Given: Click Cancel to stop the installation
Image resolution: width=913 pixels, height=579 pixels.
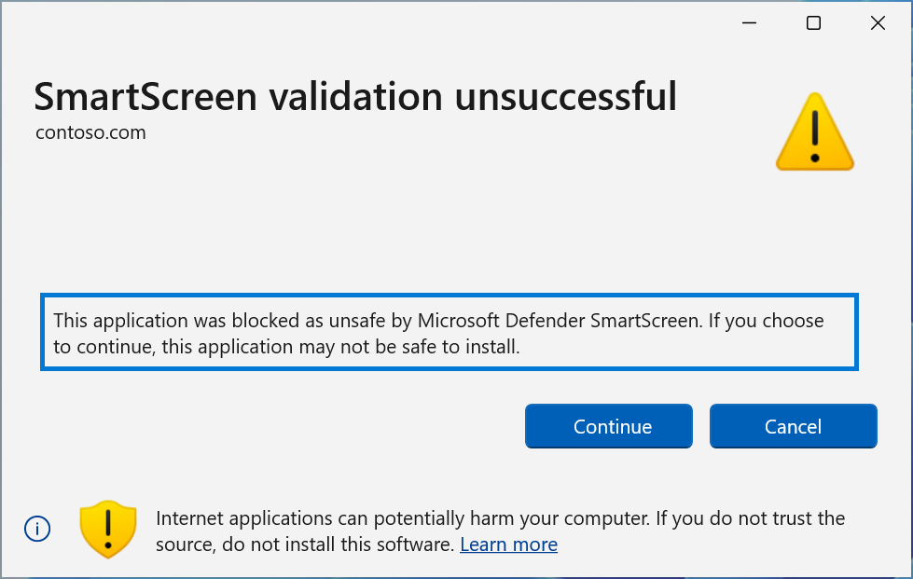Looking at the screenshot, I should click(793, 426).
